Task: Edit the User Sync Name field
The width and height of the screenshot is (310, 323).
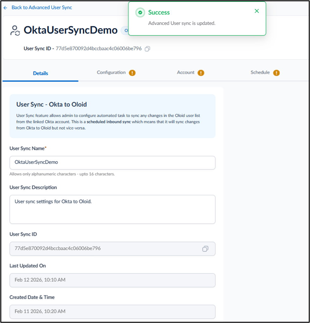Action: 112,163
